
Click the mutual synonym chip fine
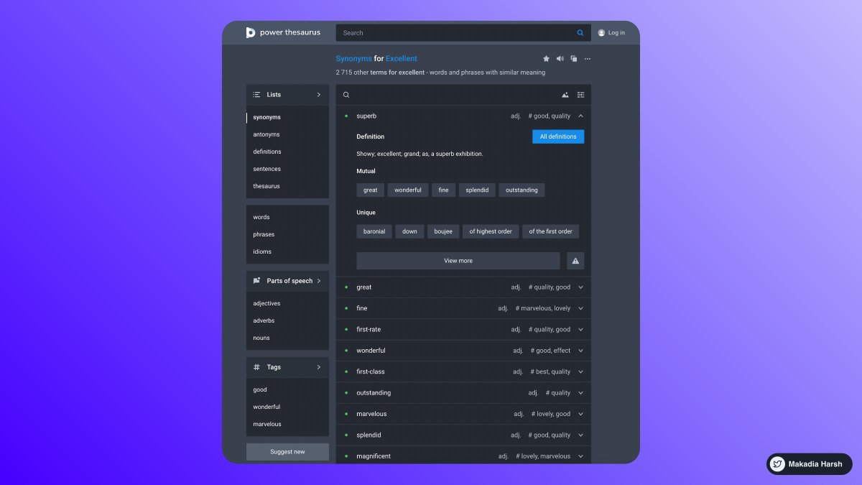click(x=443, y=190)
